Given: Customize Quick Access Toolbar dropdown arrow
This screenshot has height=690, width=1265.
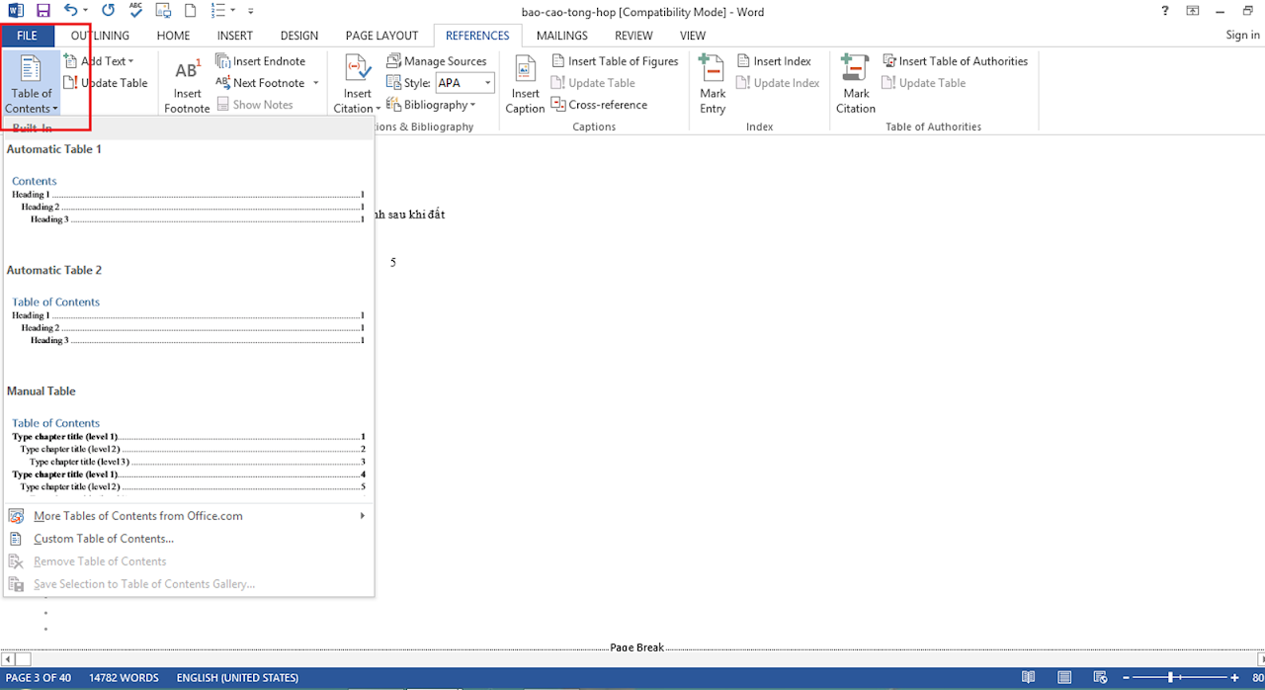Looking at the screenshot, I should tap(251, 11).
